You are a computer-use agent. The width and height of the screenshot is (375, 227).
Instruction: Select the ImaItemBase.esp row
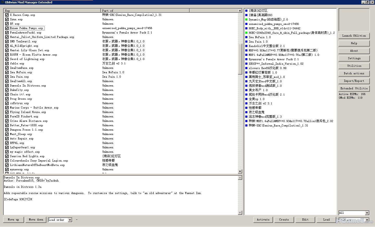[x=121, y=68]
